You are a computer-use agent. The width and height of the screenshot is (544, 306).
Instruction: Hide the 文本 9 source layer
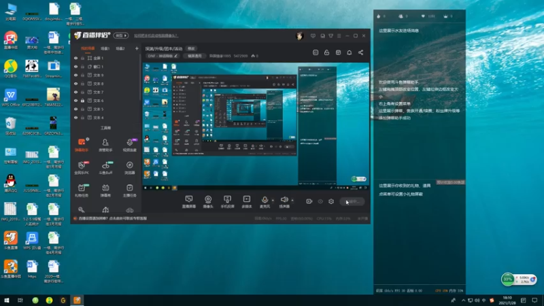tap(75, 75)
